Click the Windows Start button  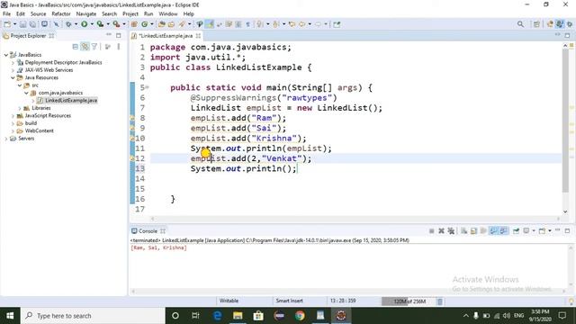click(x=10, y=316)
